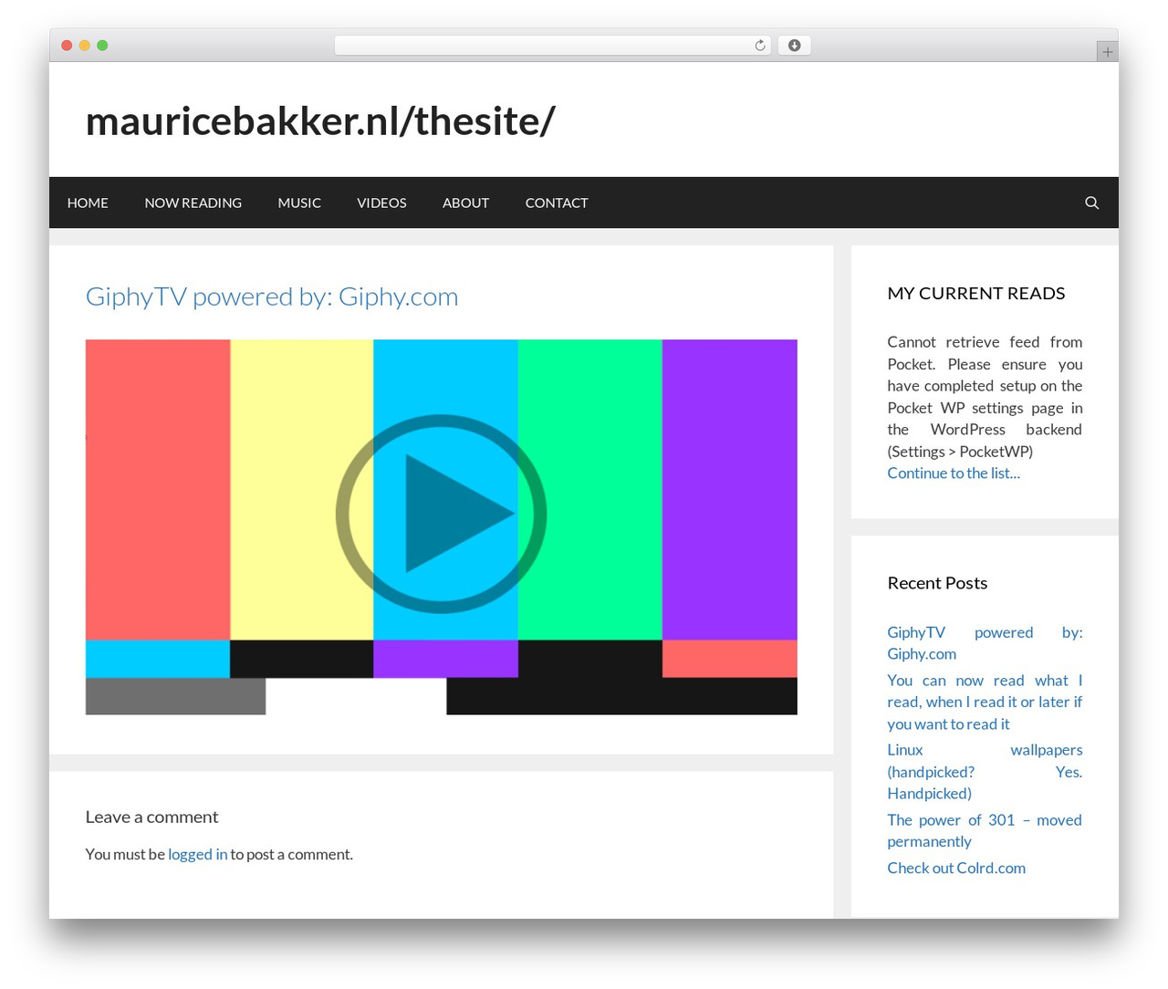The width and height of the screenshot is (1168, 989).
Task: Open a new tab with the plus button
Action: tap(1107, 52)
